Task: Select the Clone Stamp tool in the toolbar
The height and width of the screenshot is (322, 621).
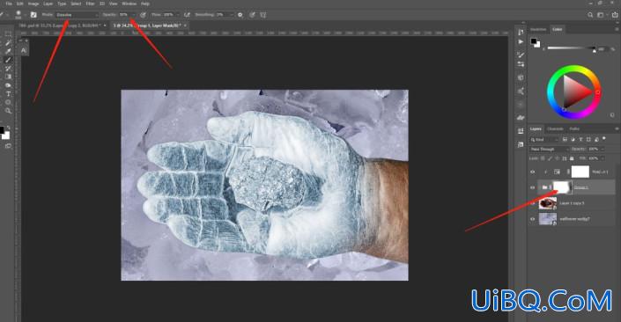Action: 8,69
